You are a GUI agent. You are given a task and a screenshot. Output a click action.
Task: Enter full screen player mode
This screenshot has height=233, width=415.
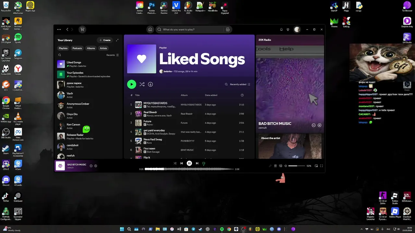click(321, 166)
